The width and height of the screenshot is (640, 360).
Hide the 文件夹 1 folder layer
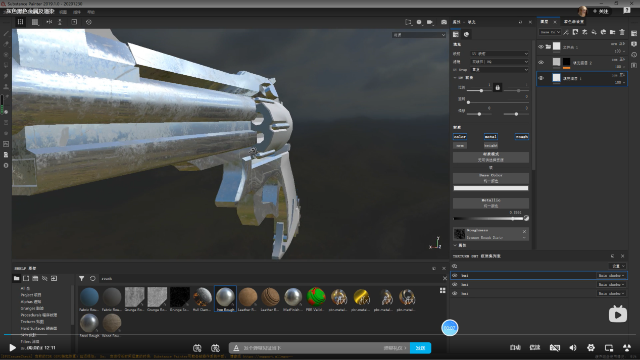click(x=541, y=47)
